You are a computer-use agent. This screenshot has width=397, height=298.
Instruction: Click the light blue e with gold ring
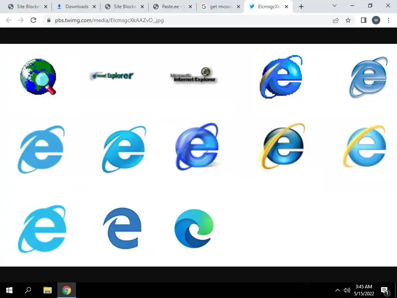[364, 146]
